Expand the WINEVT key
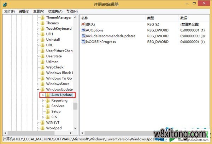Viewport: 212px width, 144px height. (x=38, y=123)
